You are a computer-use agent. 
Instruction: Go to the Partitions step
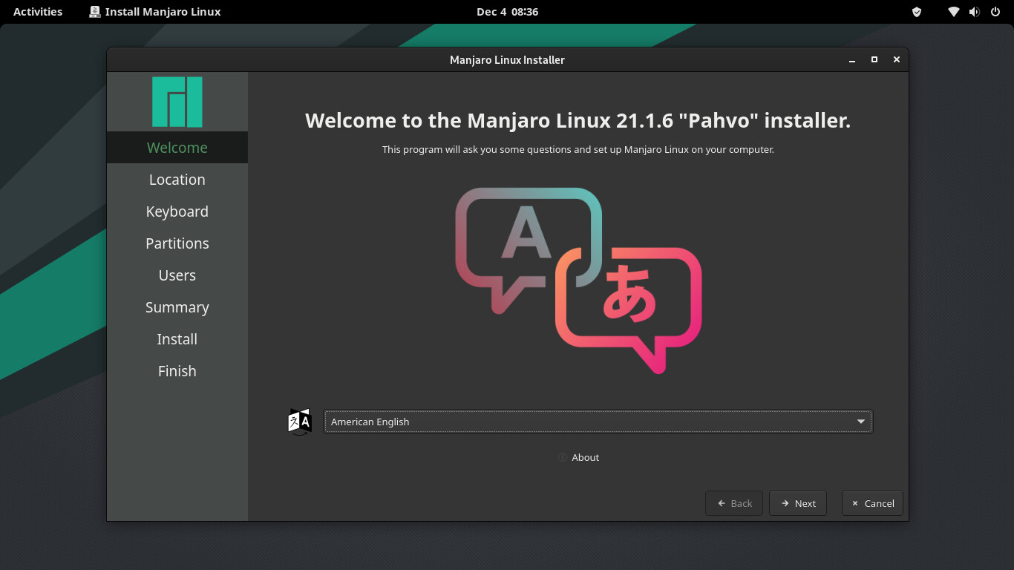point(177,243)
